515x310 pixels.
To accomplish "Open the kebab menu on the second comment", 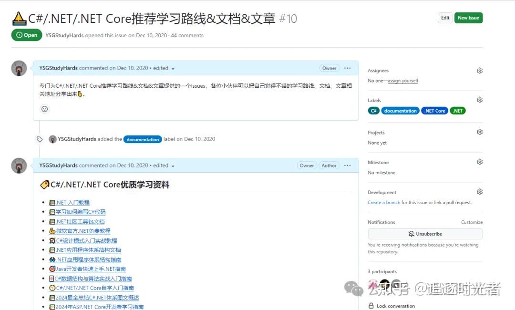I will tap(348, 165).
